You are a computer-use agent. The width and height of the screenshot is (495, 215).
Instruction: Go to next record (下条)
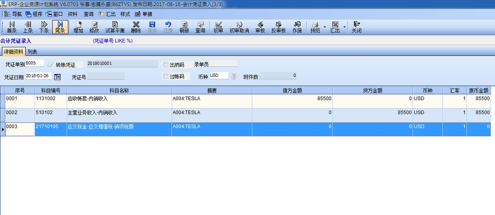[x=44, y=27]
